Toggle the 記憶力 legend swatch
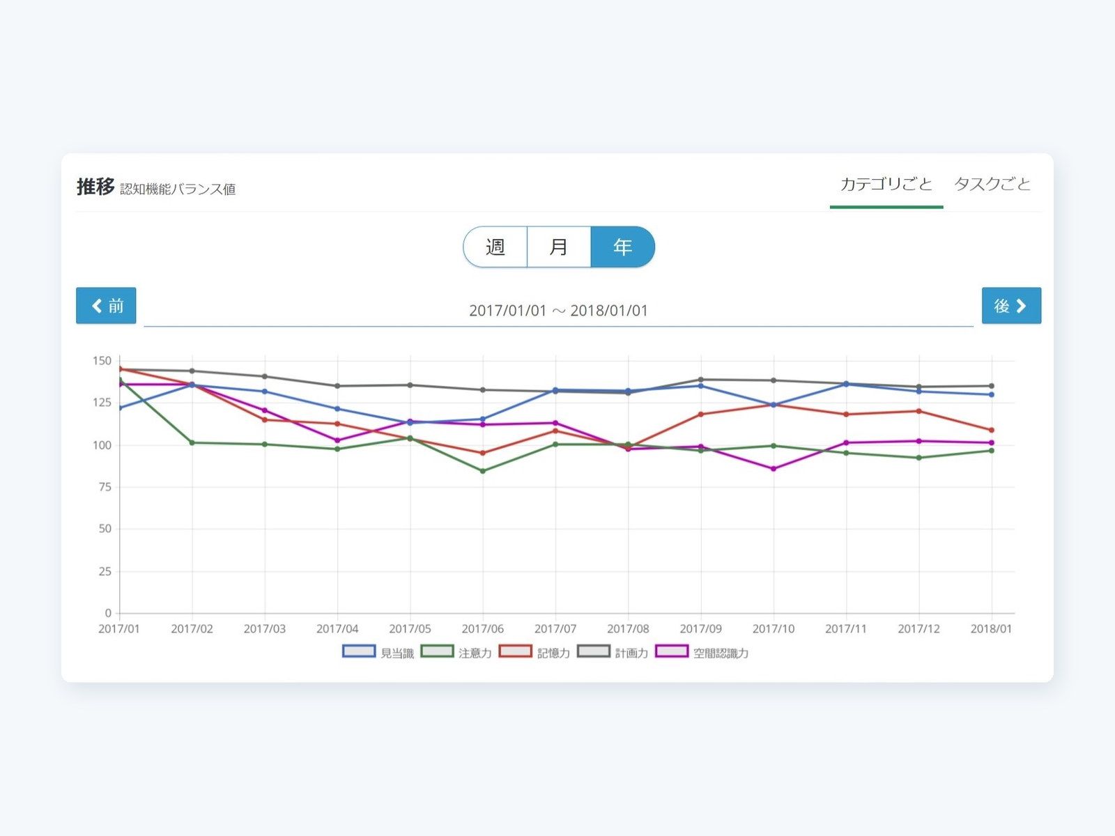The width and height of the screenshot is (1115, 836). tap(516, 652)
